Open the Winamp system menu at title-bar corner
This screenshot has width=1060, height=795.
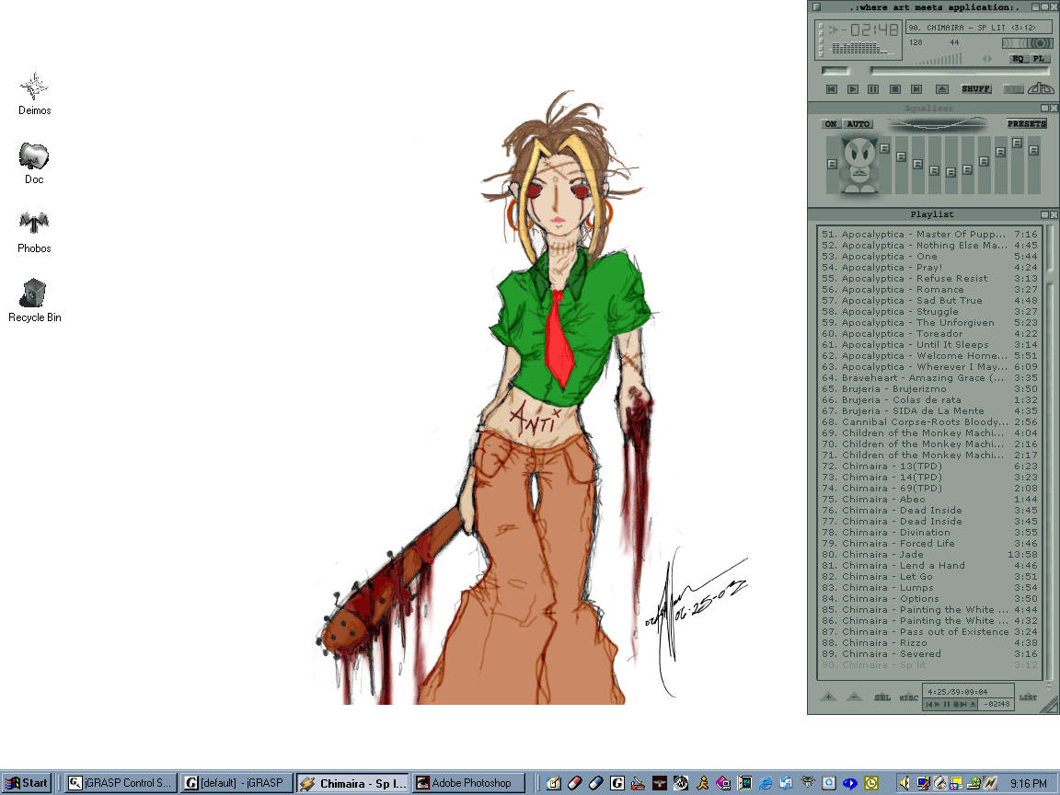(x=817, y=6)
